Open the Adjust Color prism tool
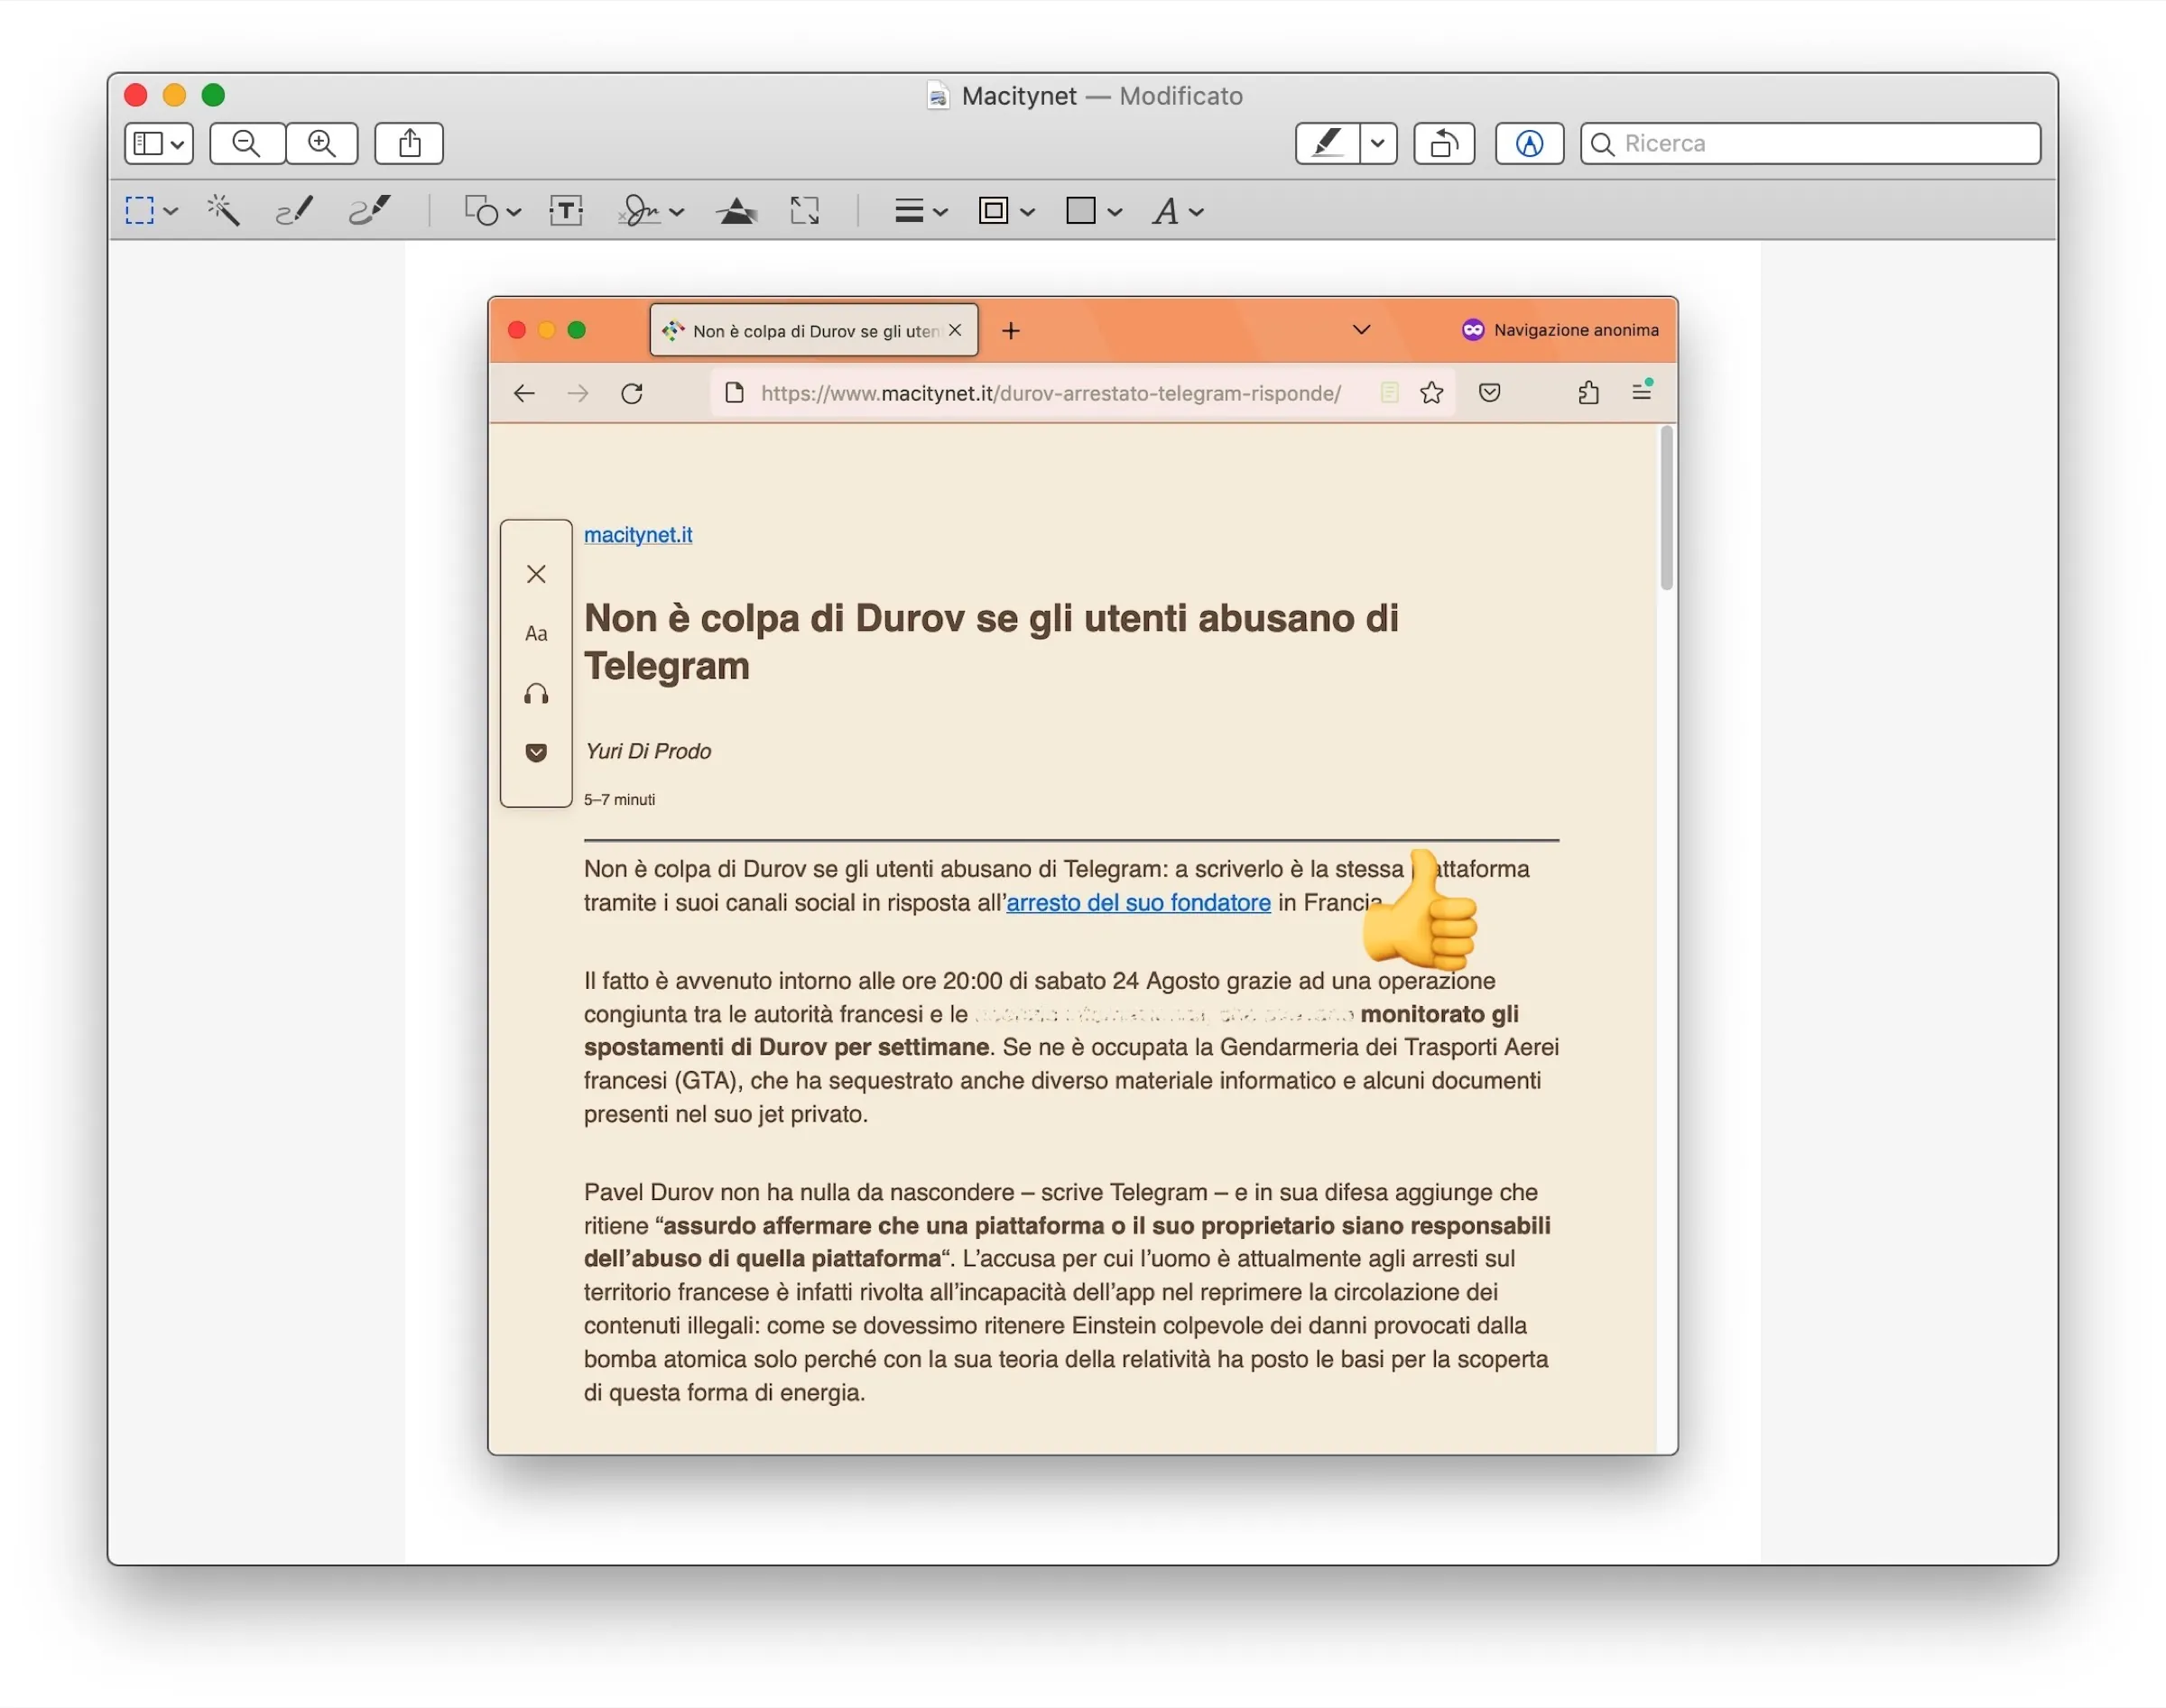This screenshot has width=2166, height=1708. pos(738,211)
